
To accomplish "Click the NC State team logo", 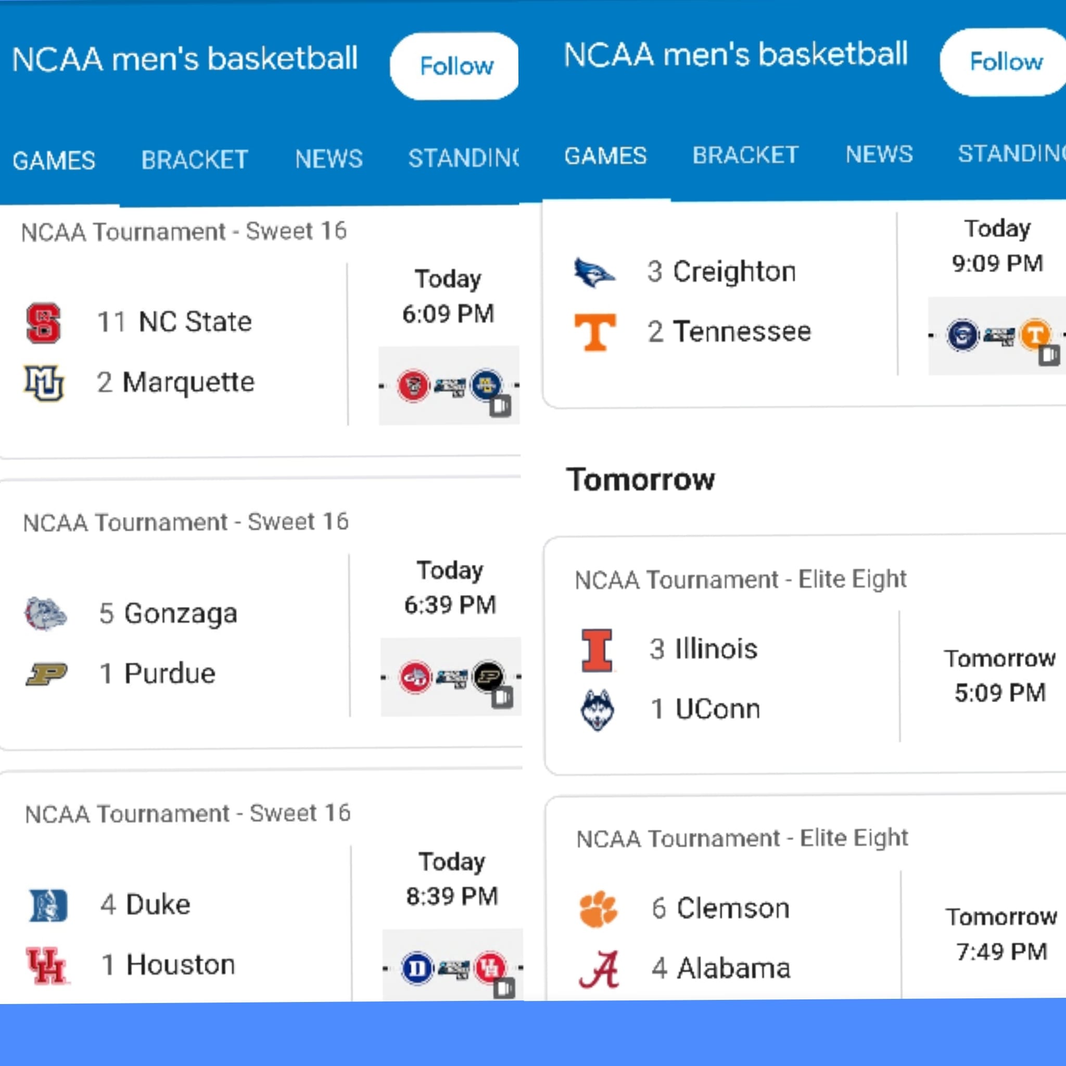I will (44, 323).
